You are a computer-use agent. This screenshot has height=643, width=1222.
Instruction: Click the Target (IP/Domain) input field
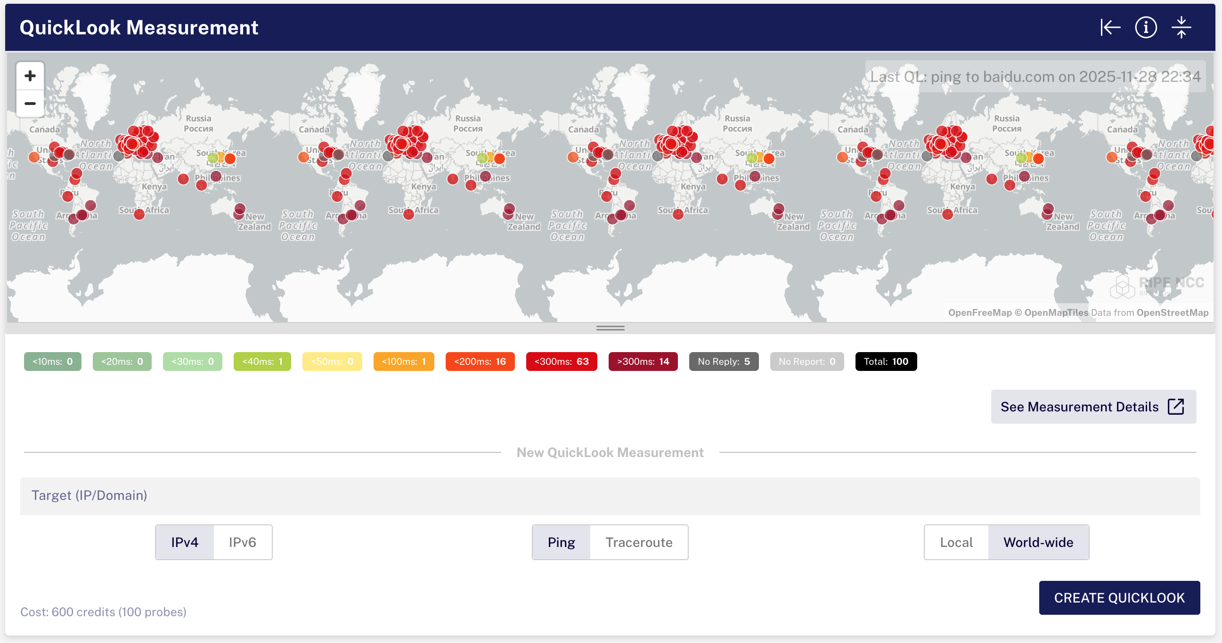pyautogui.click(x=610, y=496)
